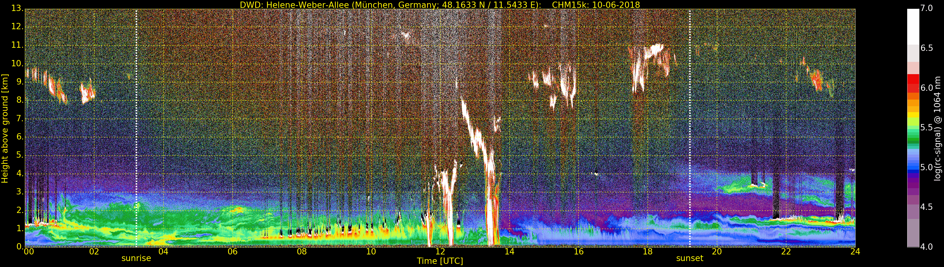Click the 'sunrise' label below the axis
This screenshot has width=944, height=267.
(x=136, y=258)
